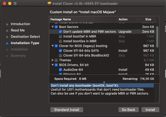Click Install action for Clover EFI 64-bits SATA

(x=123, y=51)
